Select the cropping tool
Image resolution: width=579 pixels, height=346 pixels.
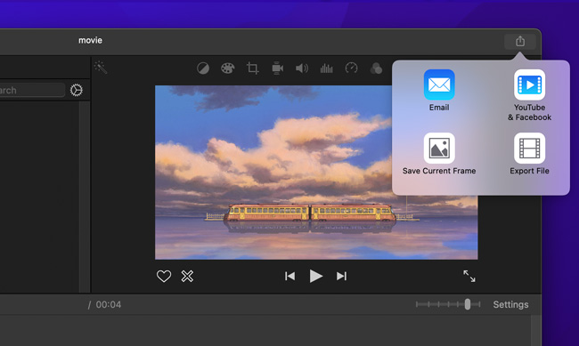(253, 68)
